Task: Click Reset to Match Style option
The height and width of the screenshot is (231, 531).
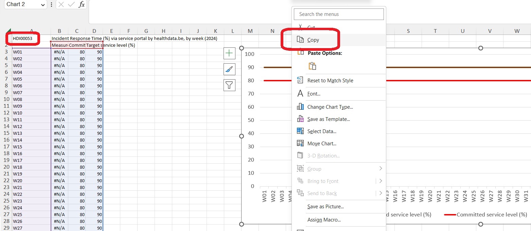Action: 330,81
